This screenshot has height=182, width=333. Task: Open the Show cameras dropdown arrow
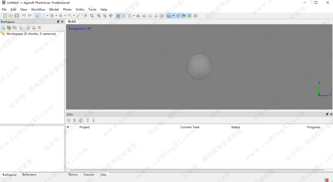174,16
